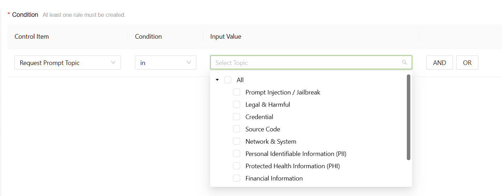Open the Request Prompt Topic dropdown

(68, 63)
